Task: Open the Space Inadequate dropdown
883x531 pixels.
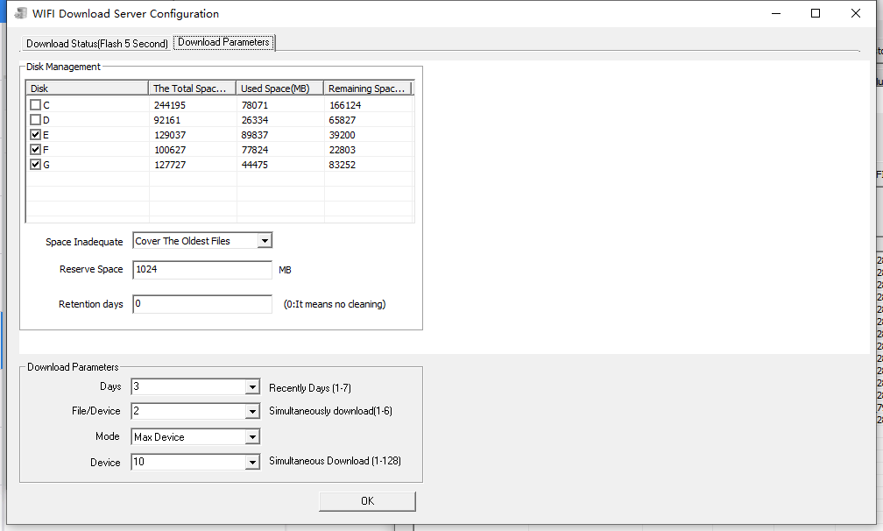Action: (265, 241)
